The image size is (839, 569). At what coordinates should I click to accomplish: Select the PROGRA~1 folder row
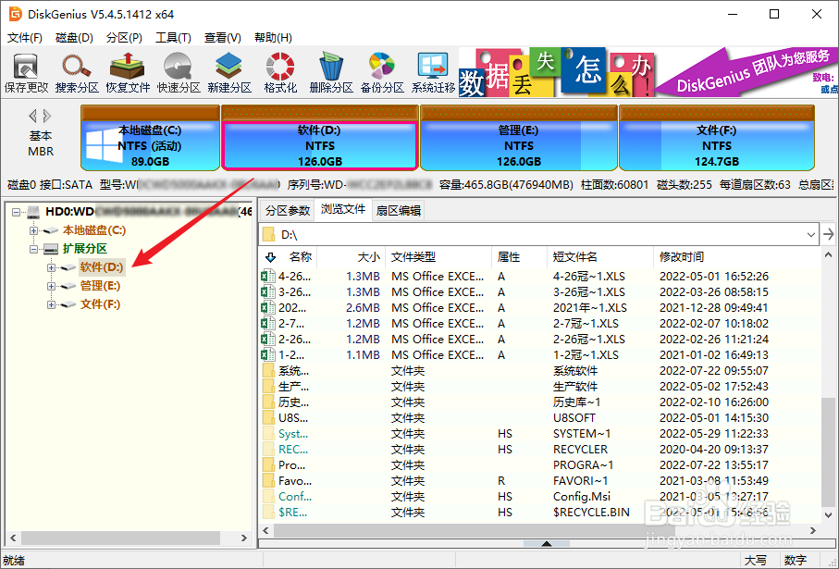(540, 465)
